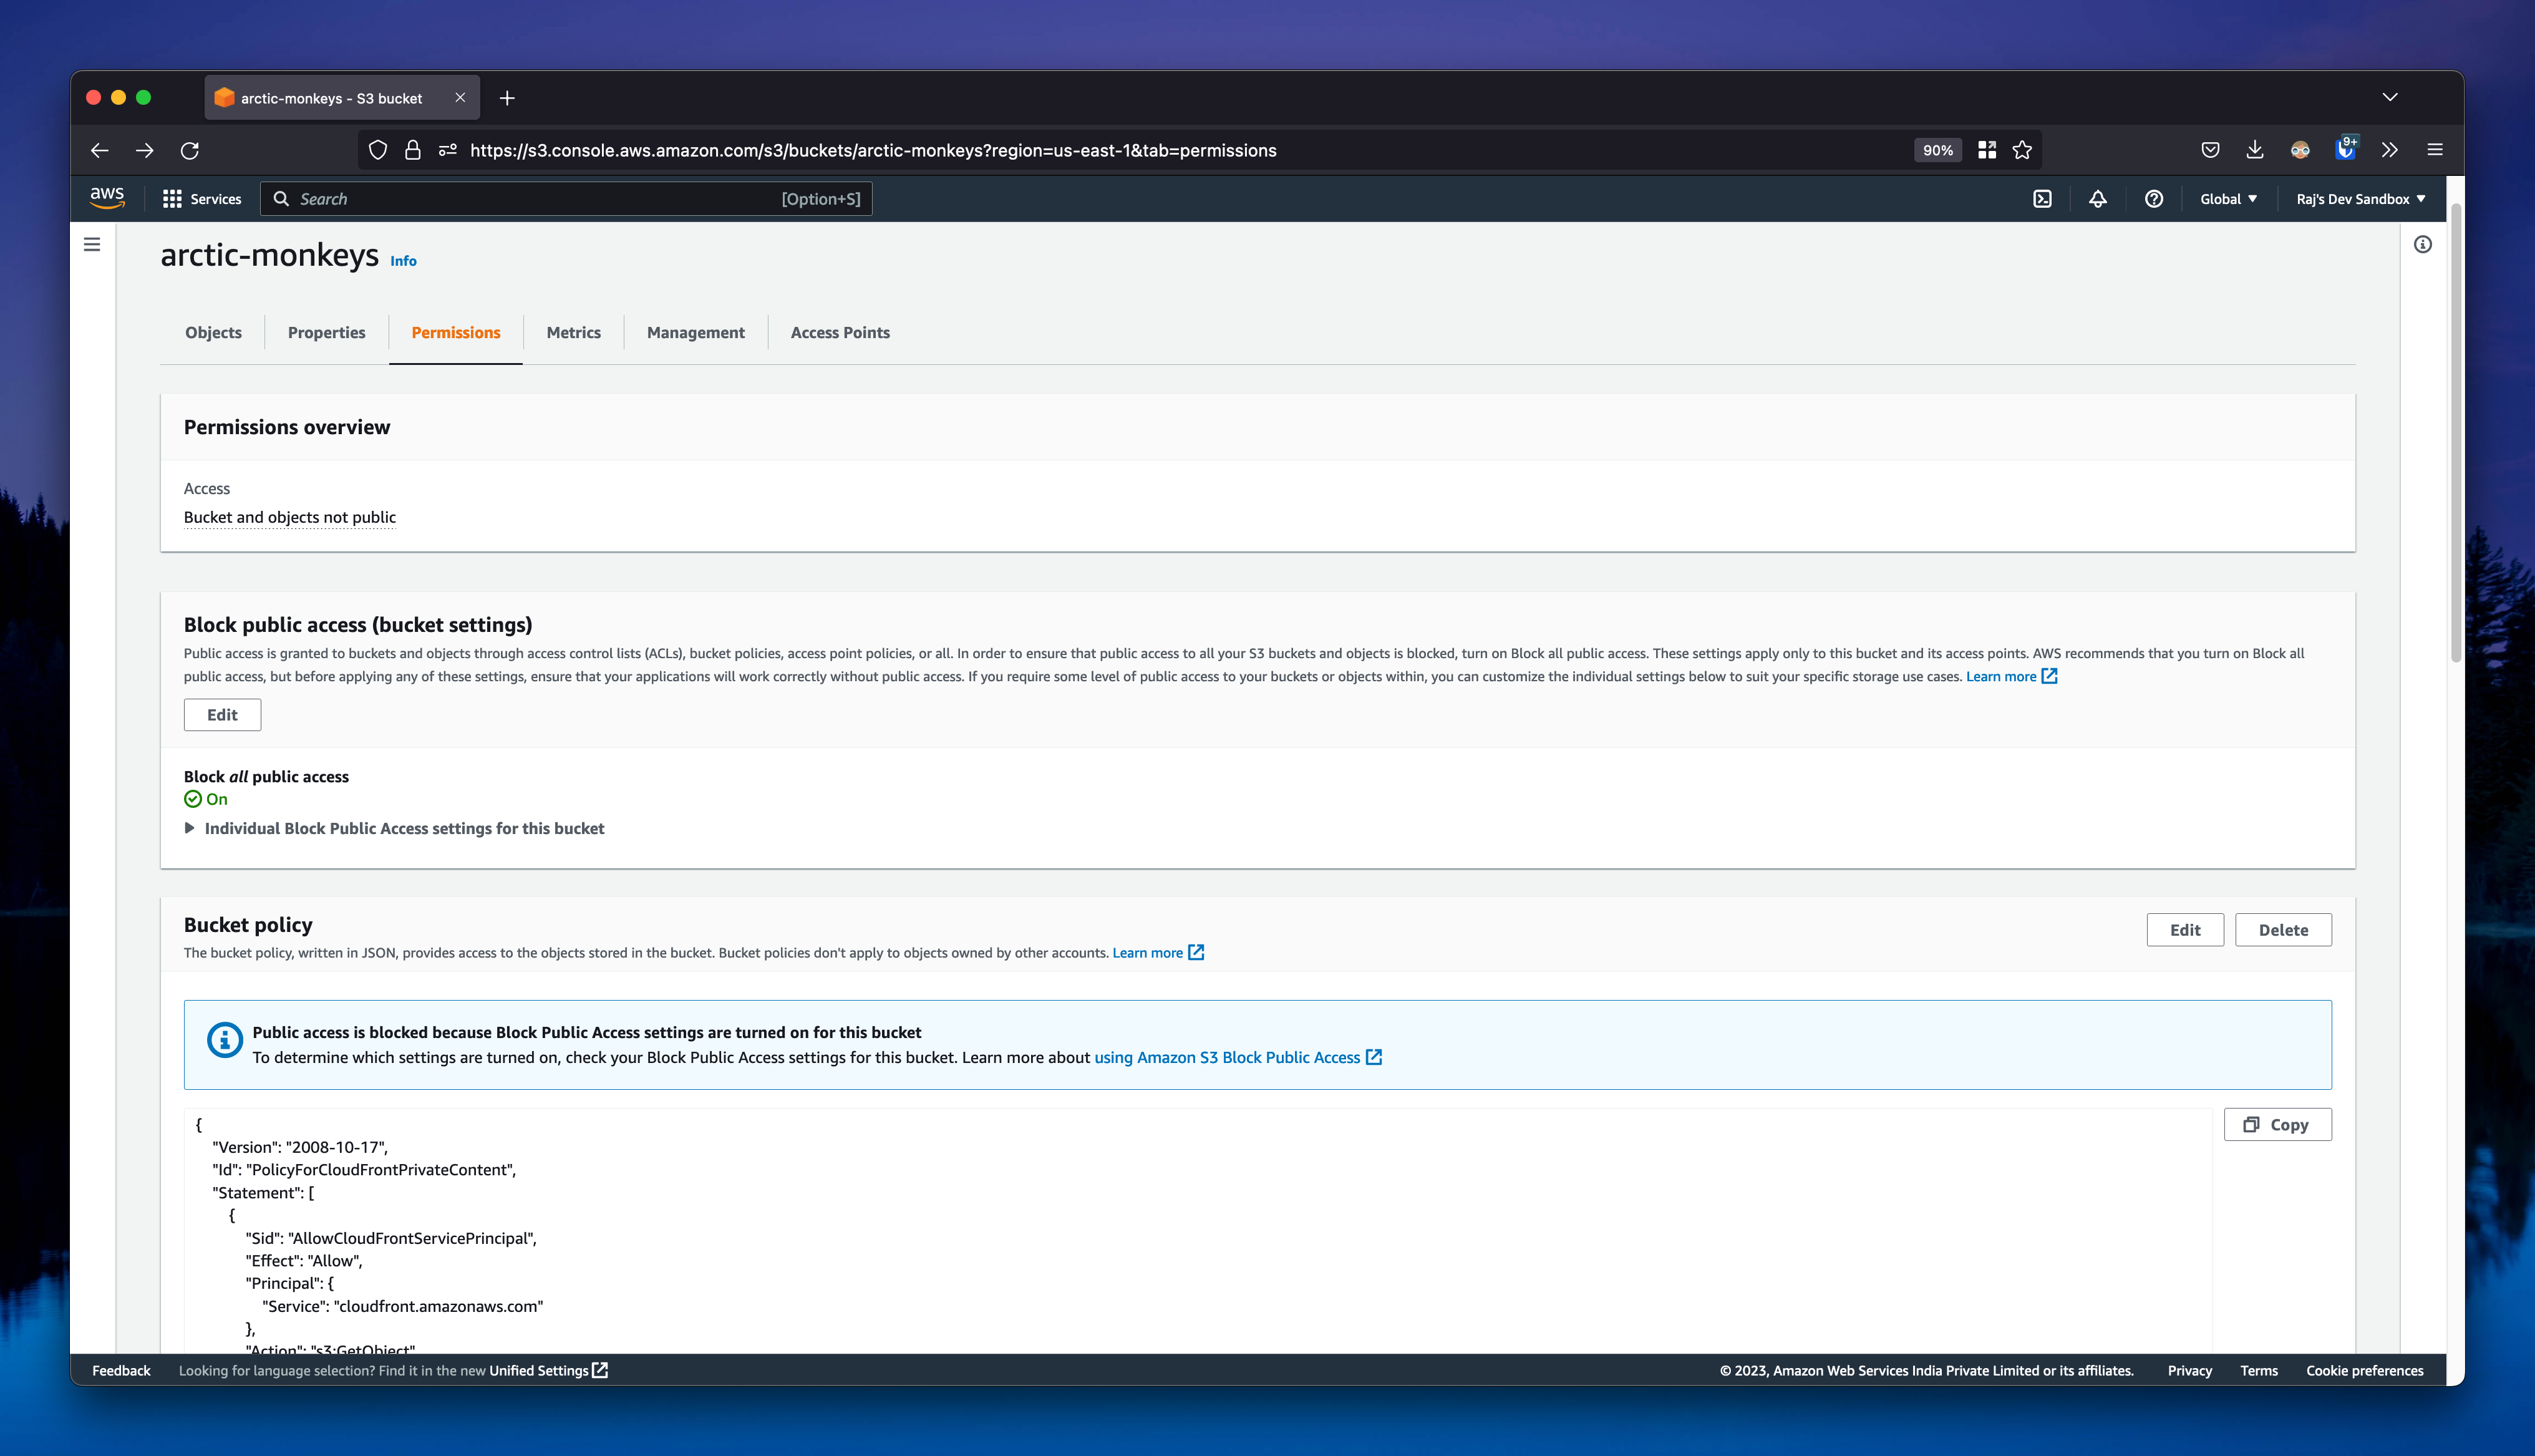Image resolution: width=2535 pixels, height=1456 pixels.
Task: Click the AWS logo home icon
Action: [x=107, y=198]
